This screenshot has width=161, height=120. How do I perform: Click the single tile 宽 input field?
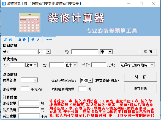(57, 65)
